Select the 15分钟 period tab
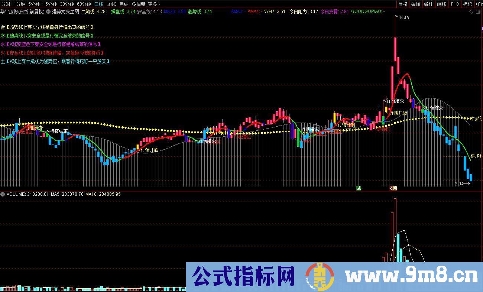 pos(49,4)
